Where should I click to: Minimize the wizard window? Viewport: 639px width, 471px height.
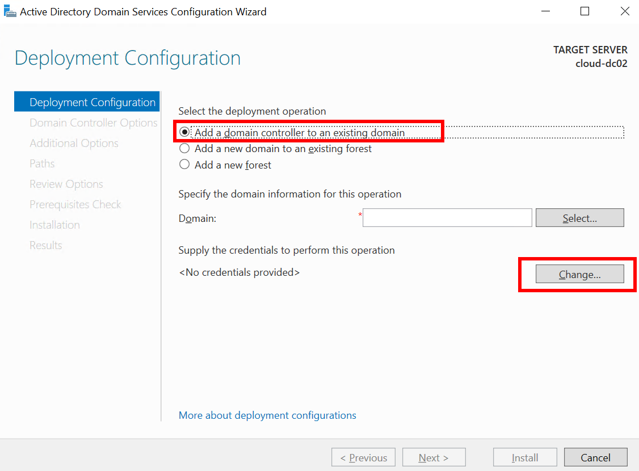coord(545,11)
